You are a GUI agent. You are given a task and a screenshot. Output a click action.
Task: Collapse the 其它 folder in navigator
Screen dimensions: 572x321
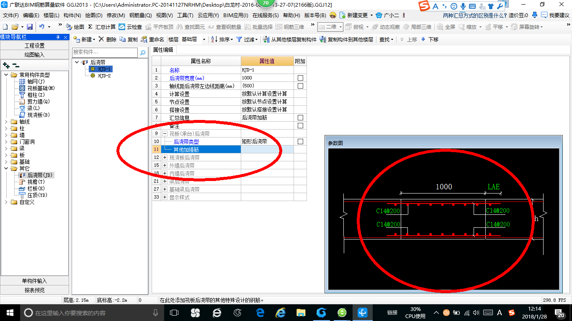click(6, 168)
